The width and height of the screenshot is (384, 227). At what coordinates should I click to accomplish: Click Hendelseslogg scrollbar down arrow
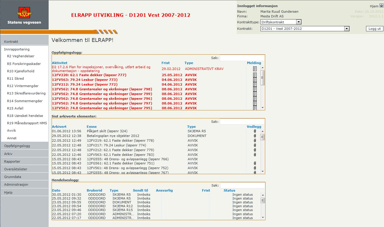(x=263, y=218)
